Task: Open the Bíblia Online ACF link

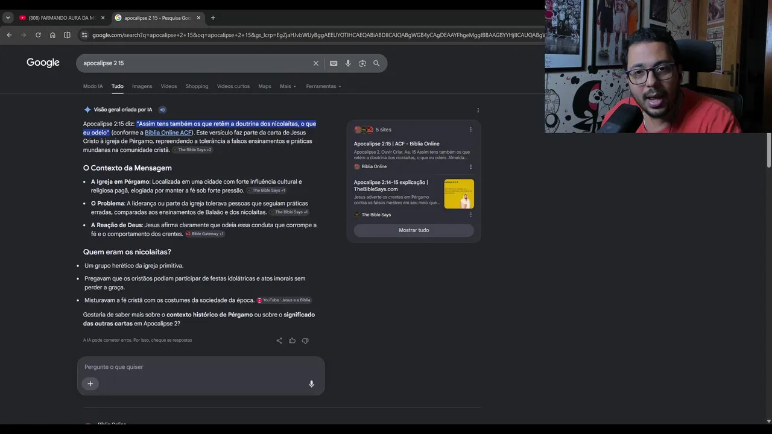Action: [x=168, y=133]
